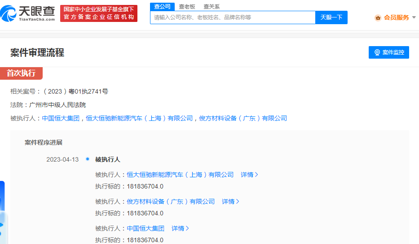Focus the company name search field
Viewport: 419px width, 244px height.
[233, 17]
